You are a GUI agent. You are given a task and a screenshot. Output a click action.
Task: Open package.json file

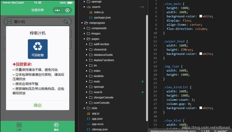102,17
